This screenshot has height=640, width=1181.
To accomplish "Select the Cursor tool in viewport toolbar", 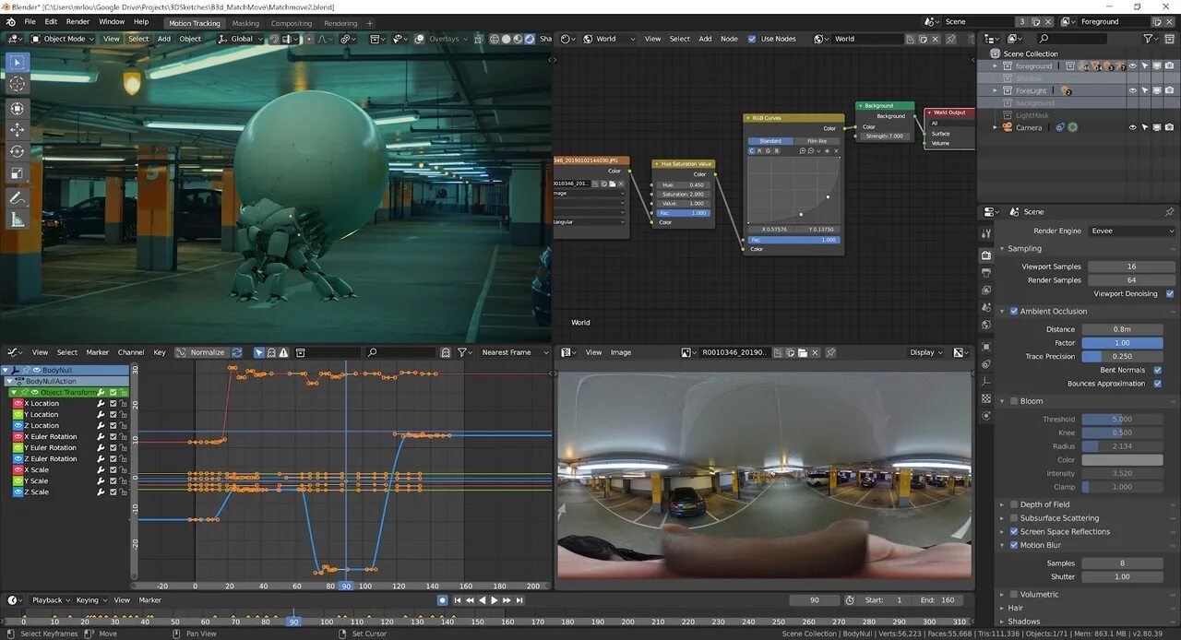I will pos(18,84).
